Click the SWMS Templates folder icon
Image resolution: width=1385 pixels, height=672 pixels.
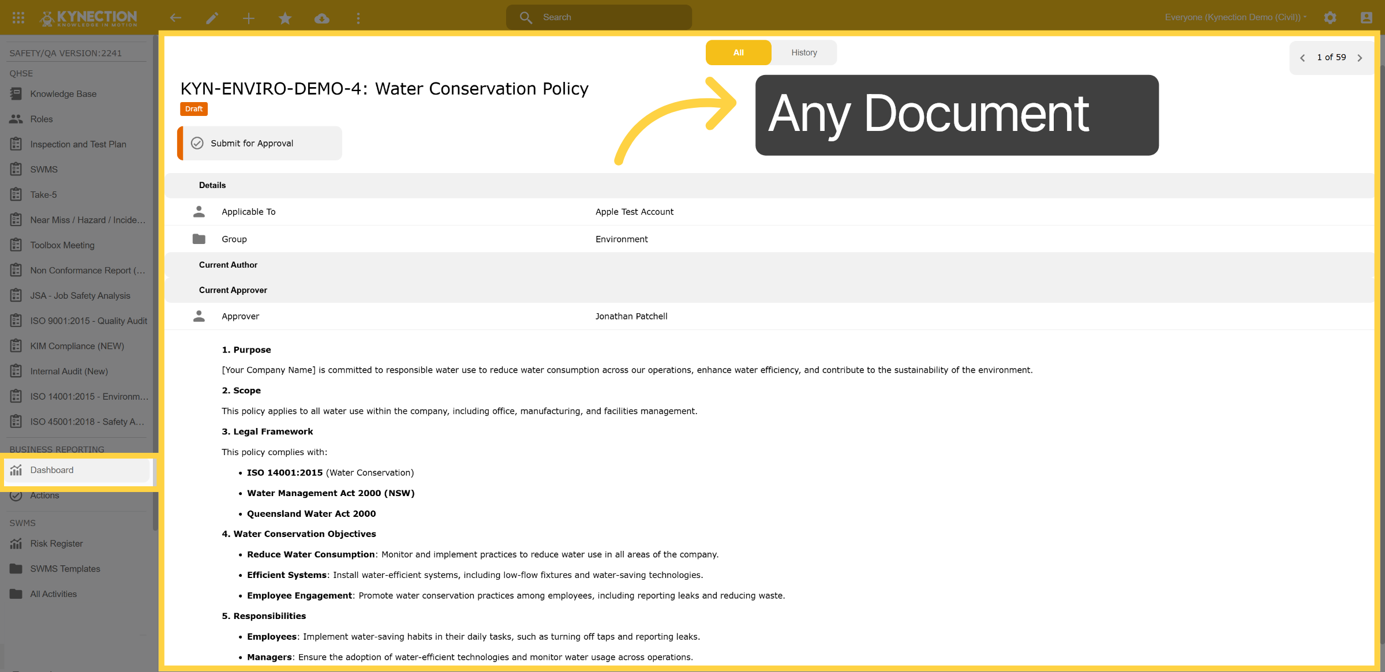pos(16,569)
